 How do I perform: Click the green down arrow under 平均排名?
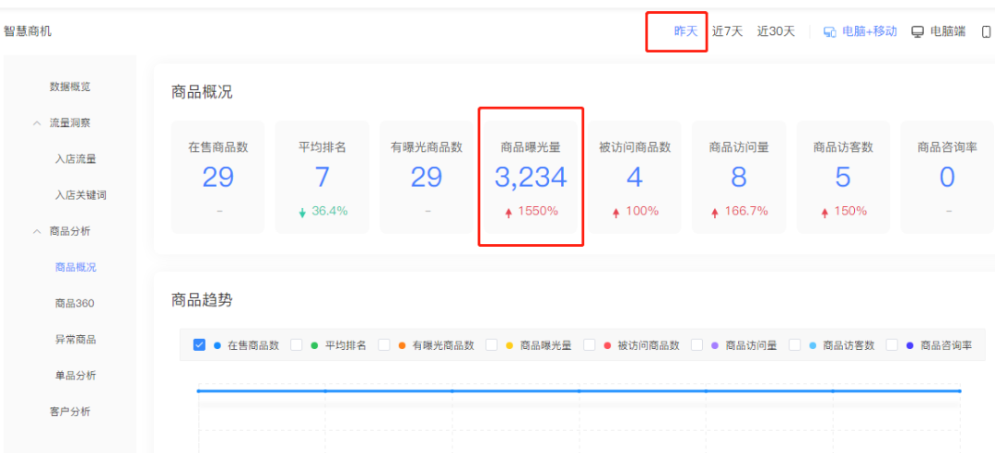tap(302, 213)
